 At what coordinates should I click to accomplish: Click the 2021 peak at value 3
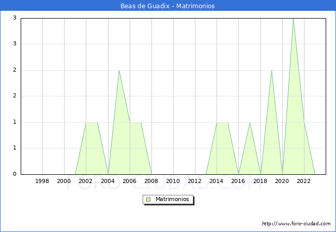click(x=293, y=19)
